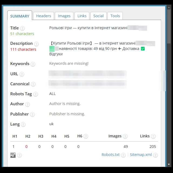Click the scrollbar up arrow
This screenshot has height=173, width=173.
(169, 7)
